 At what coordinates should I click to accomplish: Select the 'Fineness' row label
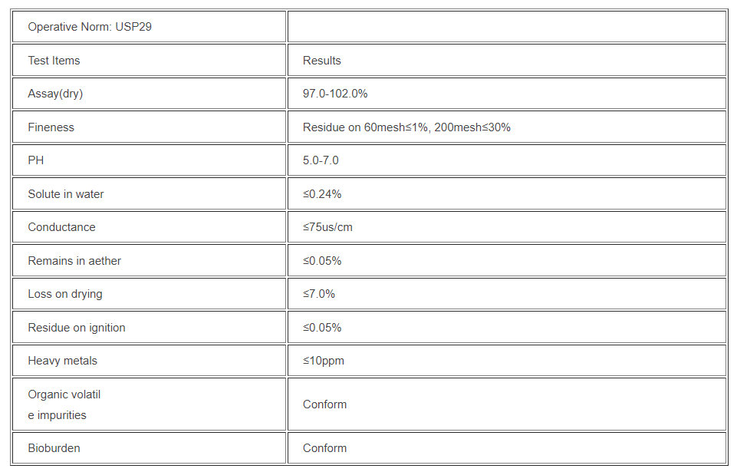(51, 127)
